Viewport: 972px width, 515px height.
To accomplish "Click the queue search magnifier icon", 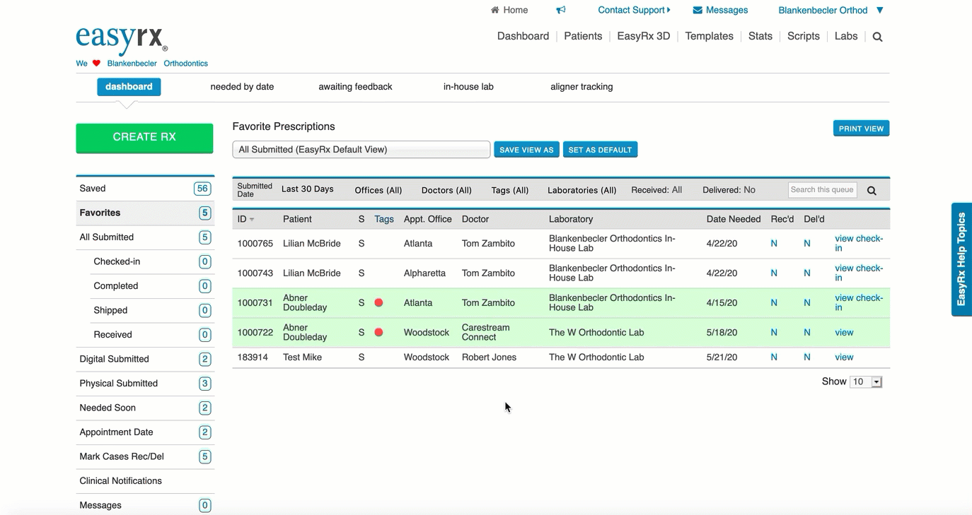I will 872,190.
